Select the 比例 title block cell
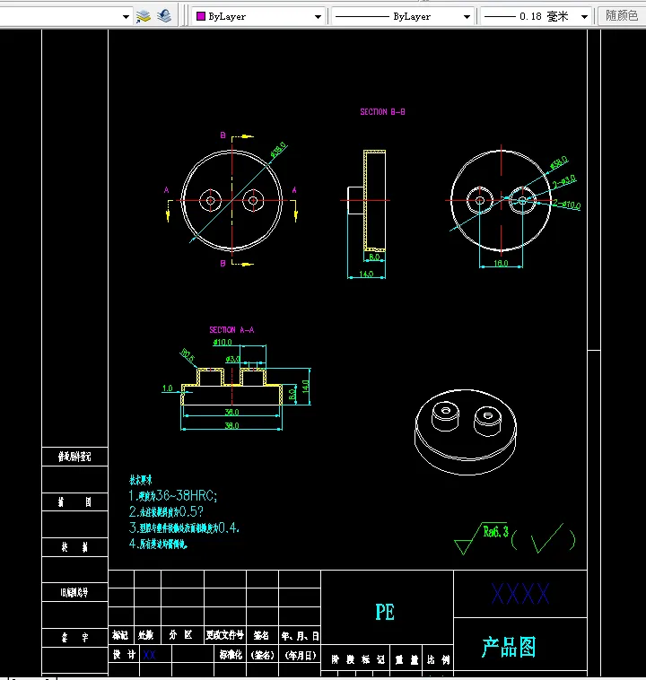 click(438, 659)
